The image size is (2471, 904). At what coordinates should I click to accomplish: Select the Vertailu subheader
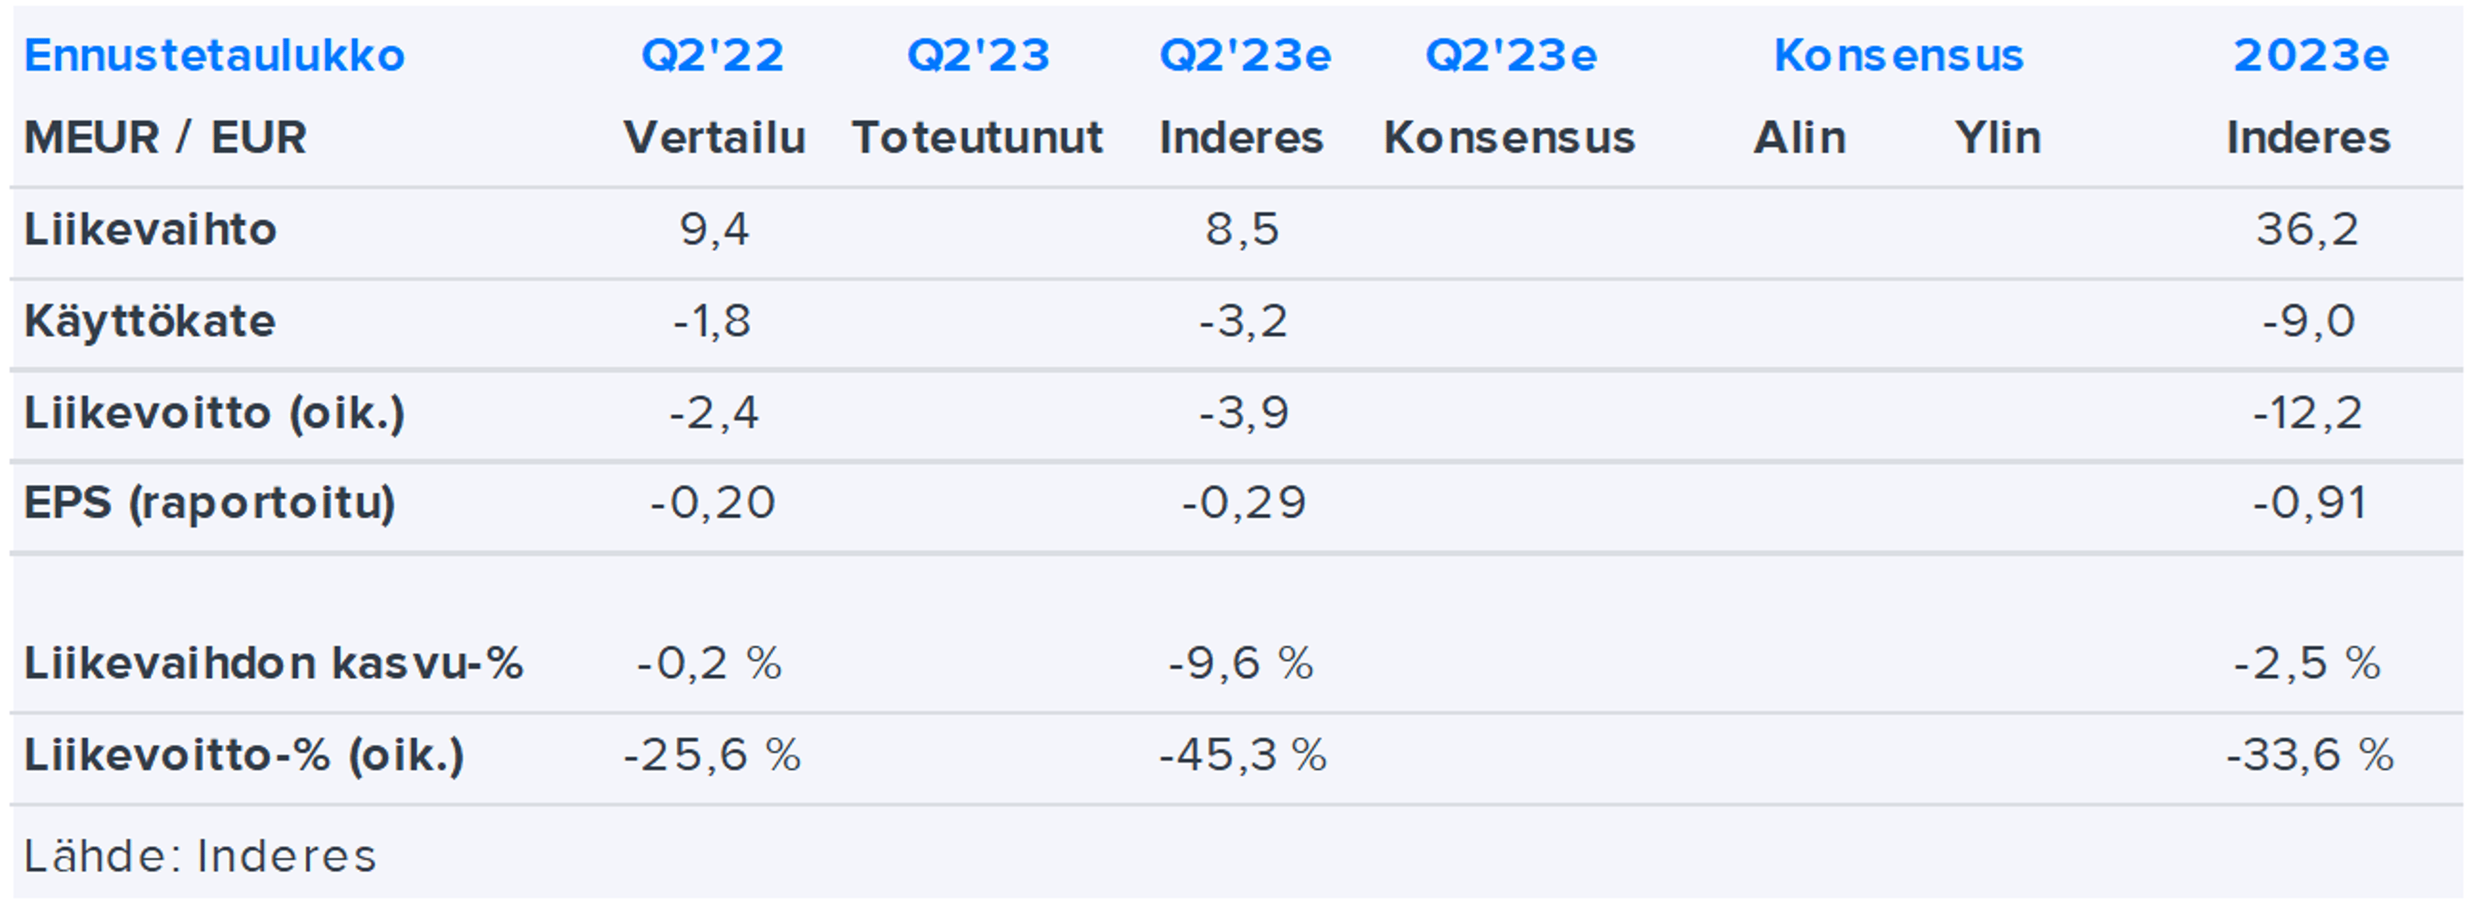click(x=715, y=138)
